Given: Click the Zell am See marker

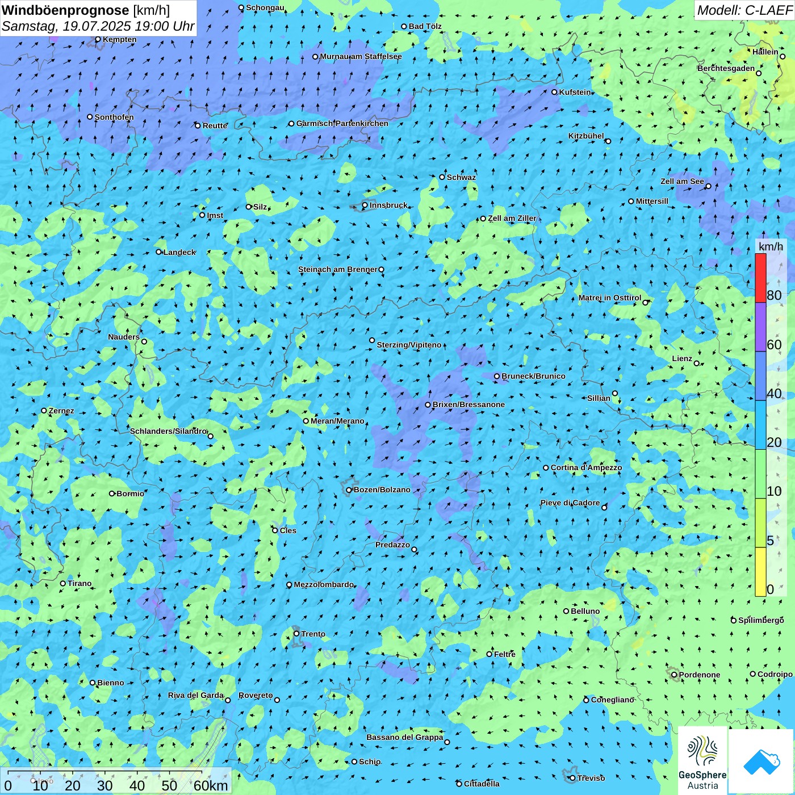Looking at the screenshot, I should (708, 186).
